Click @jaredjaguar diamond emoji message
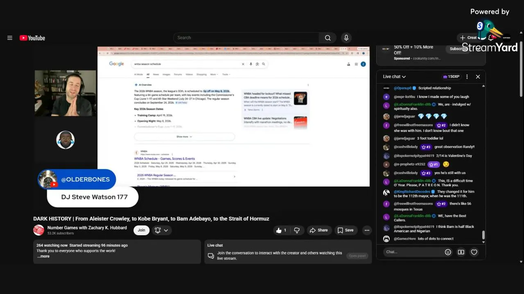The image size is (524, 294). 432,116
